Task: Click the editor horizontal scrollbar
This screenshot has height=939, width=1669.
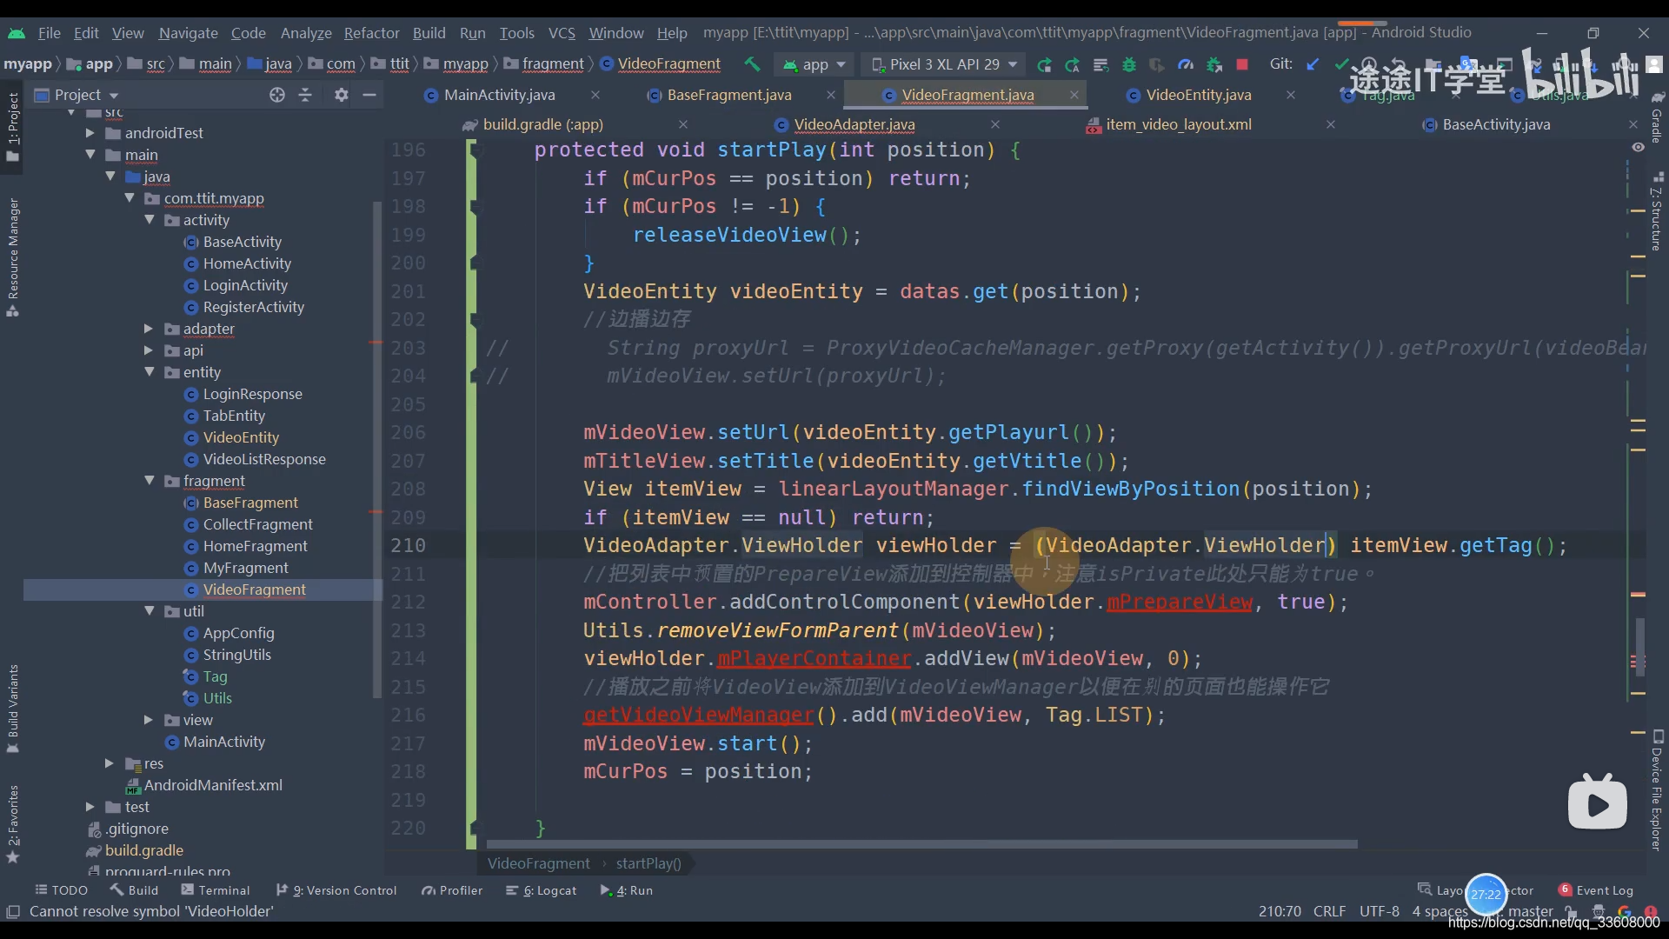Action: pyautogui.click(x=921, y=844)
